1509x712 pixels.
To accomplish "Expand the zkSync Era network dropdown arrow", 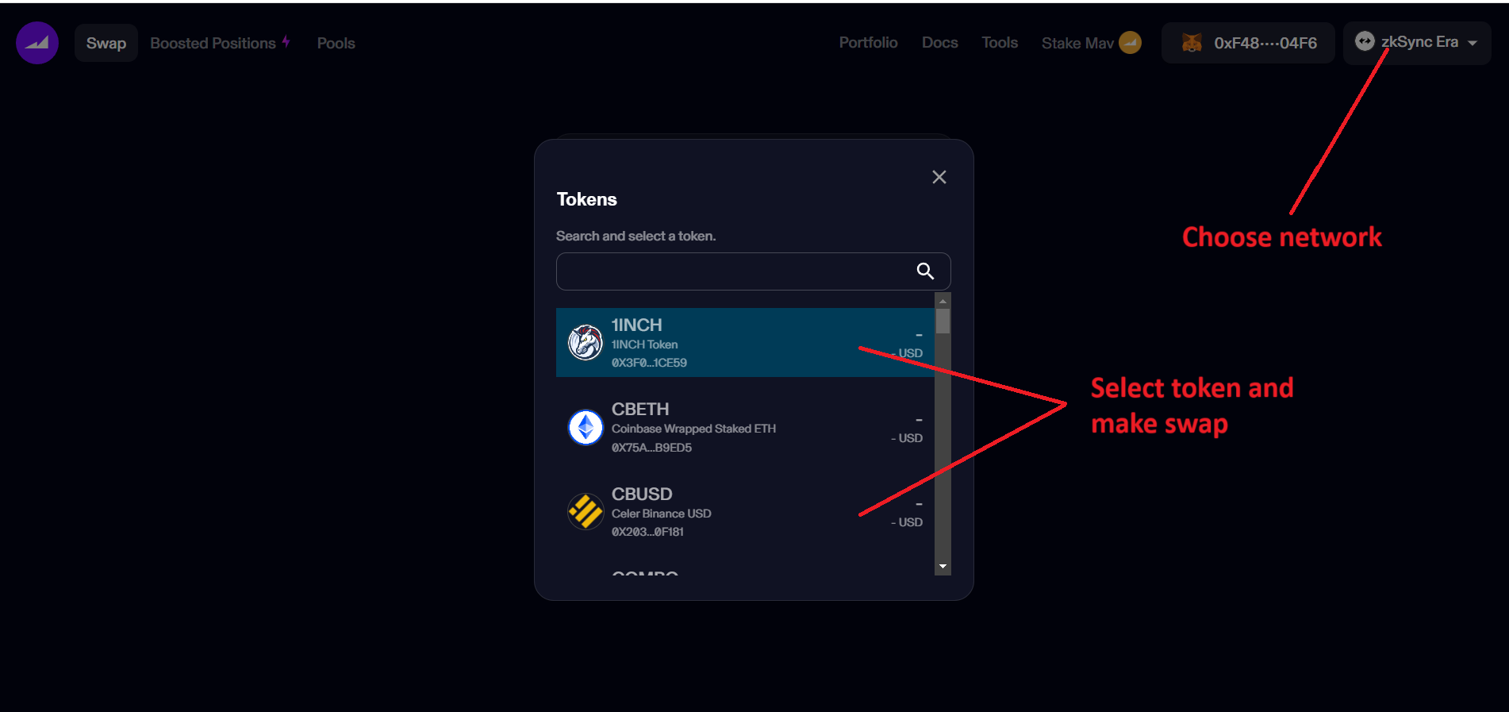I will coord(1473,43).
